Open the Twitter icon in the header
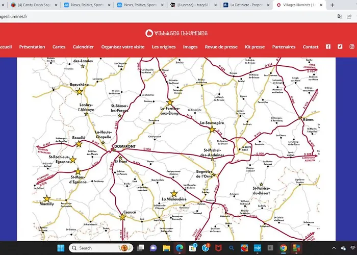 (x=340, y=47)
